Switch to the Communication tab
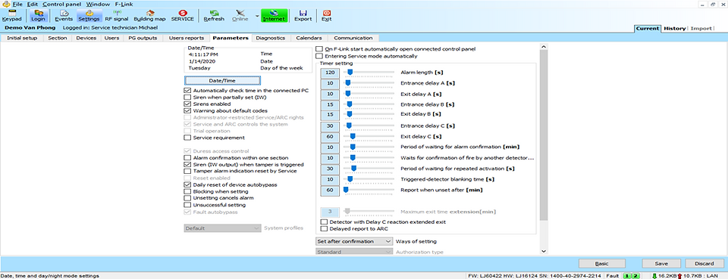 pyautogui.click(x=353, y=38)
